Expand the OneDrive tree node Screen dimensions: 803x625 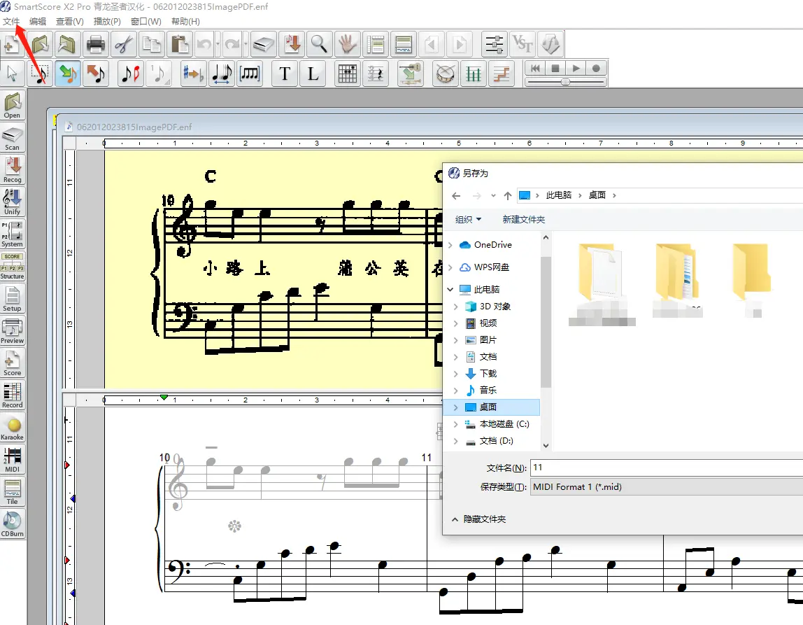(451, 245)
